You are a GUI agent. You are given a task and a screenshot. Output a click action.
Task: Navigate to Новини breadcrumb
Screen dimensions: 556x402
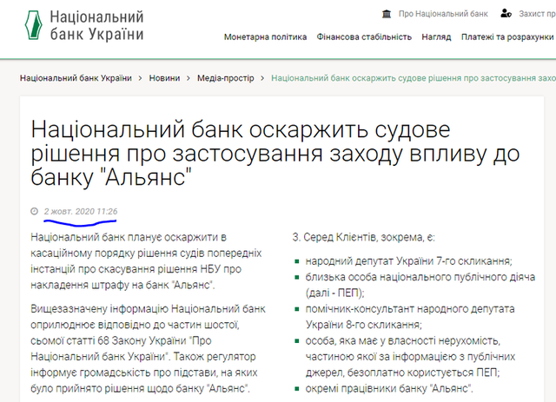point(165,78)
